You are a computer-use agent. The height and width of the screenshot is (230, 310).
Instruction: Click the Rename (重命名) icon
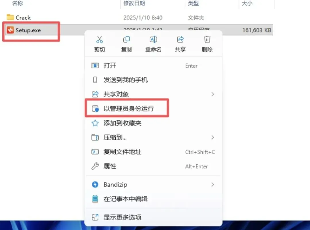(x=153, y=39)
